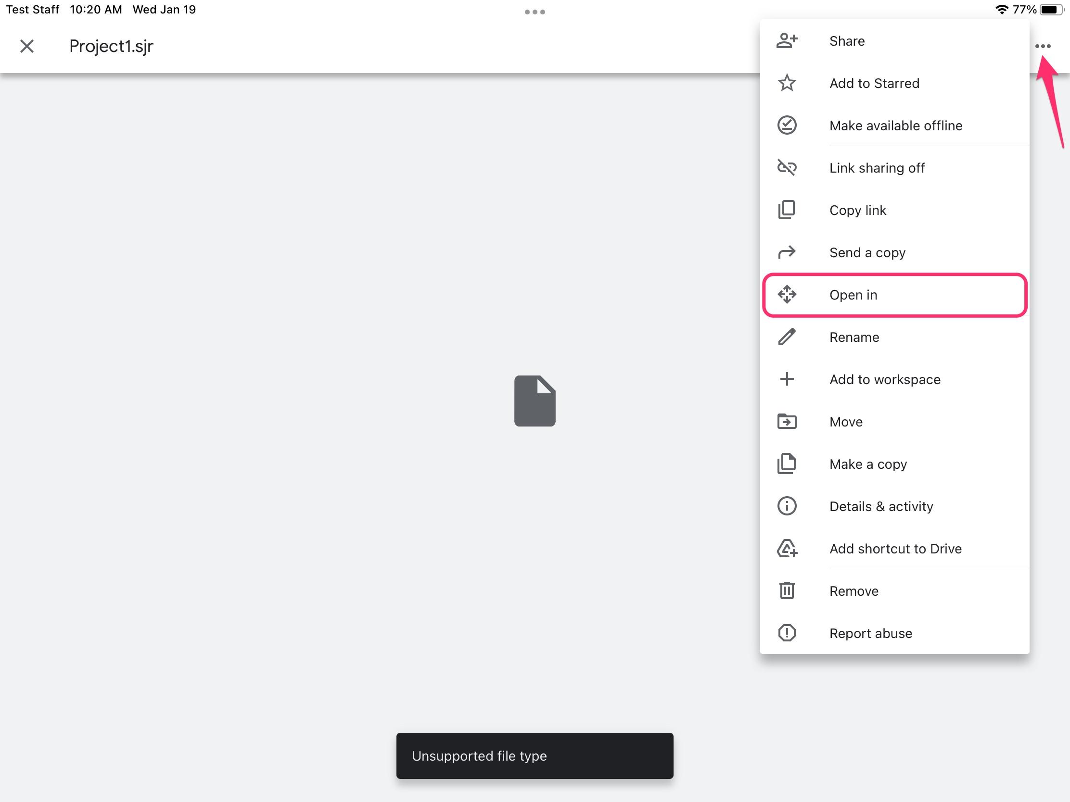Click the star icon to add to Starred
1070x802 pixels.
(x=787, y=83)
